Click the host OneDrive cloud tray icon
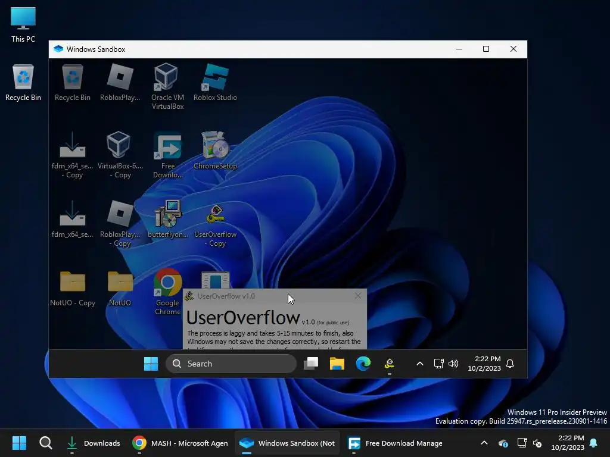The image size is (610, 457). [503, 443]
